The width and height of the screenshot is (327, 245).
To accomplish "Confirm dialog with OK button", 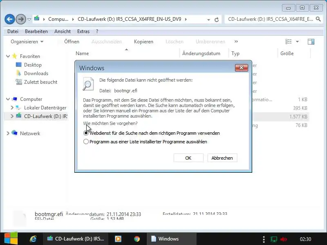I will 188,158.
